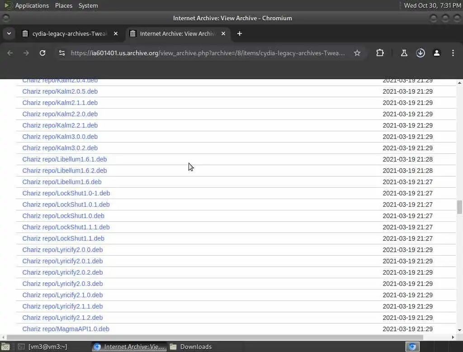This screenshot has height=352, width=463.
Task: Go back using the back arrow
Action: tap(10, 53)
